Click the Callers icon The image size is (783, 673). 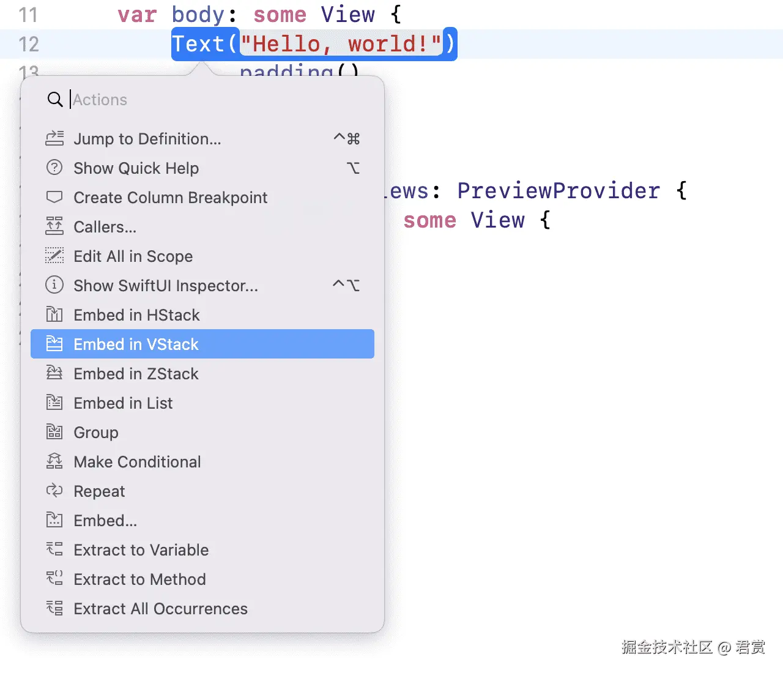[54, 226]
